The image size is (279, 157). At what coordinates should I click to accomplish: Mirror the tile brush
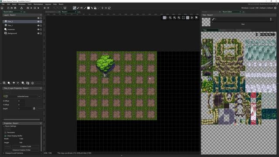point(106,8)
